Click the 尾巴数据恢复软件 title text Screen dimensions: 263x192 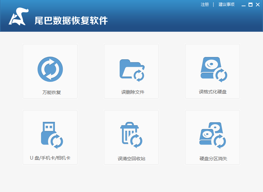(71, 21)
